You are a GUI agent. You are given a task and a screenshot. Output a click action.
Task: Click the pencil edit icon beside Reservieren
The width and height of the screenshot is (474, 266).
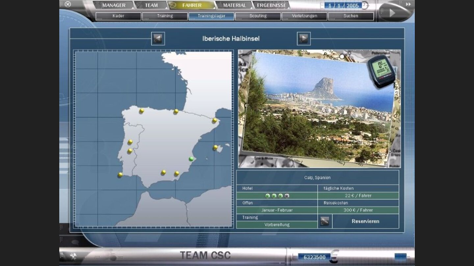tap(325, 221)
